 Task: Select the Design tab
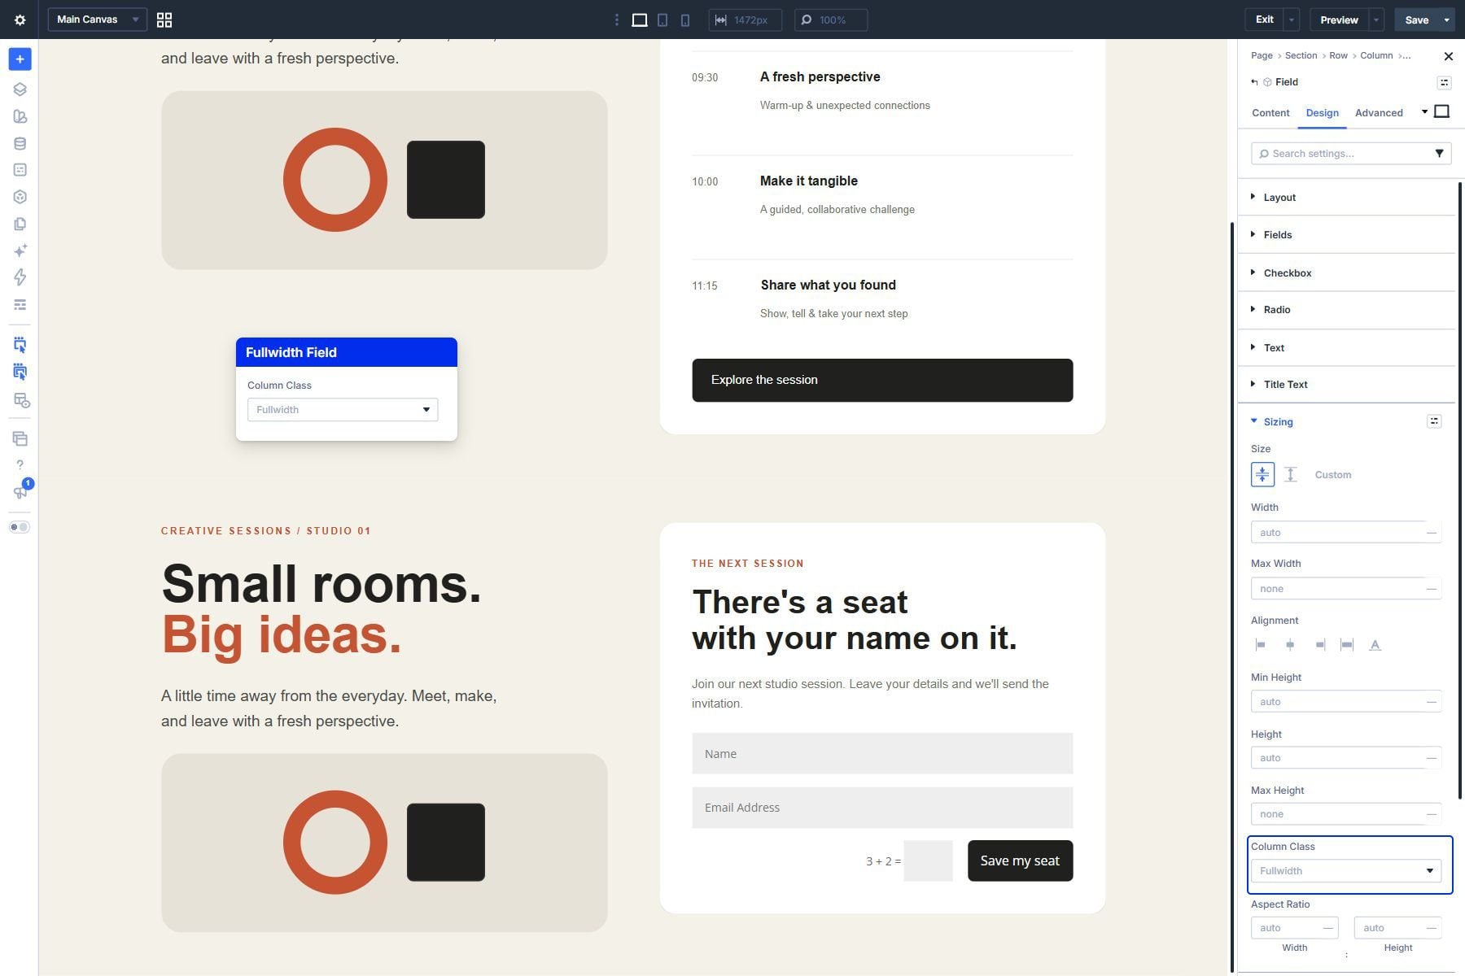1322,113
